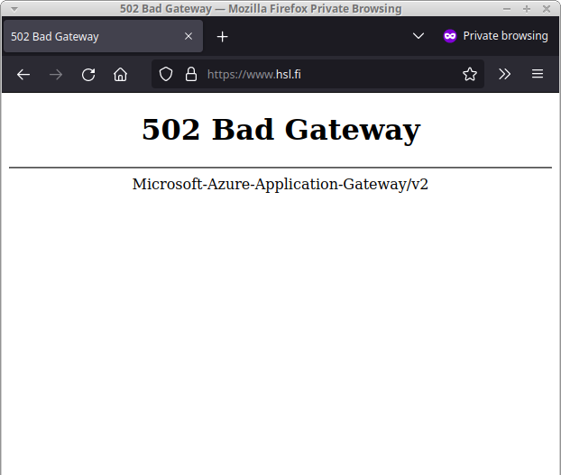Click the forward navigation arrow
Screen dimensions: 561x475
pos(56,74)
